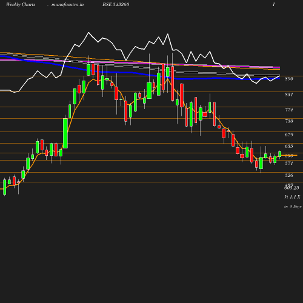Click the 831 price level label
This screenshot has height=303, width=303.
[x=289, y=95]
